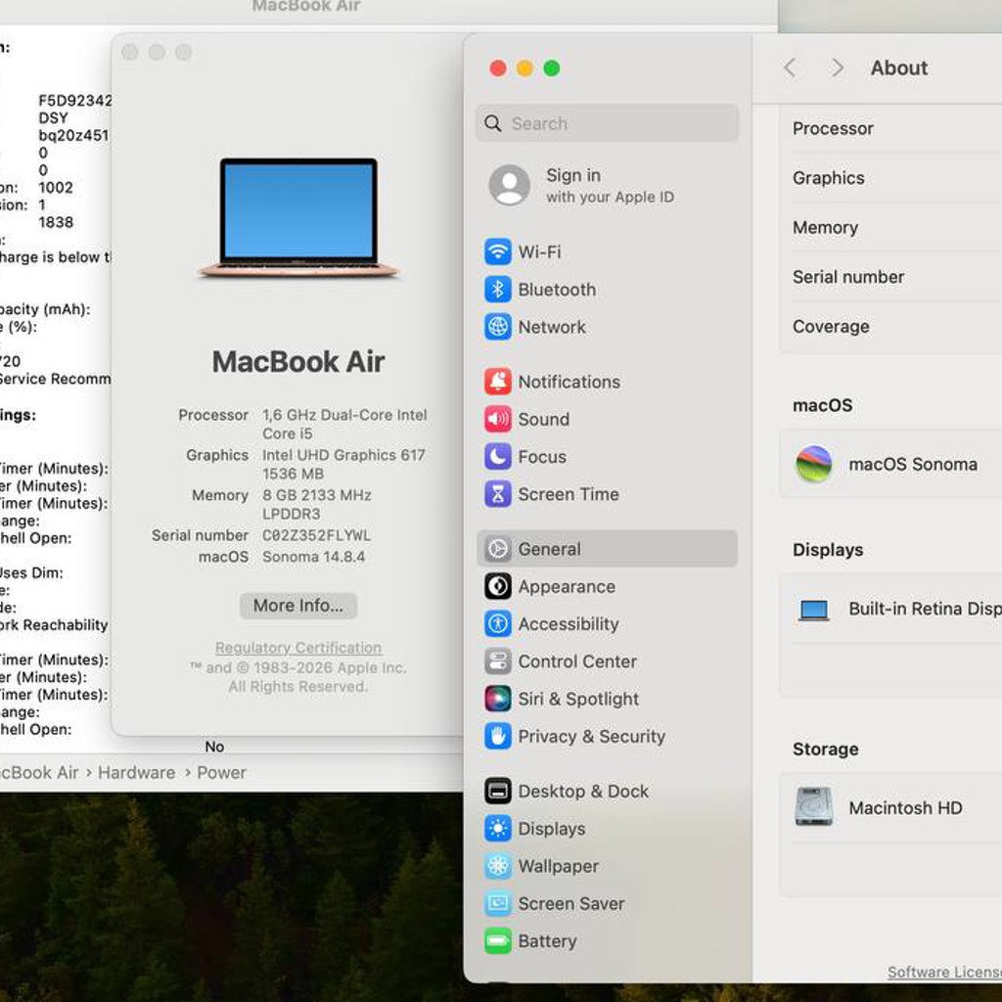This screenshot has height=1002, width=1002.
Task: Go back with the left chevron
Action: [790, 68]
